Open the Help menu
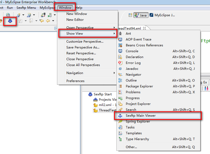Image resolution: width=210 pixels, height=154 pixels. click(79, 8)
